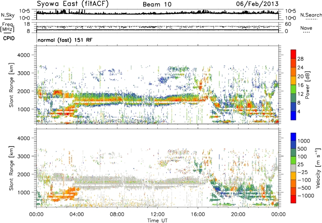322x223 pixels.
Task: Click the 18 tick of the frequency axis
Action: [27, 24]
